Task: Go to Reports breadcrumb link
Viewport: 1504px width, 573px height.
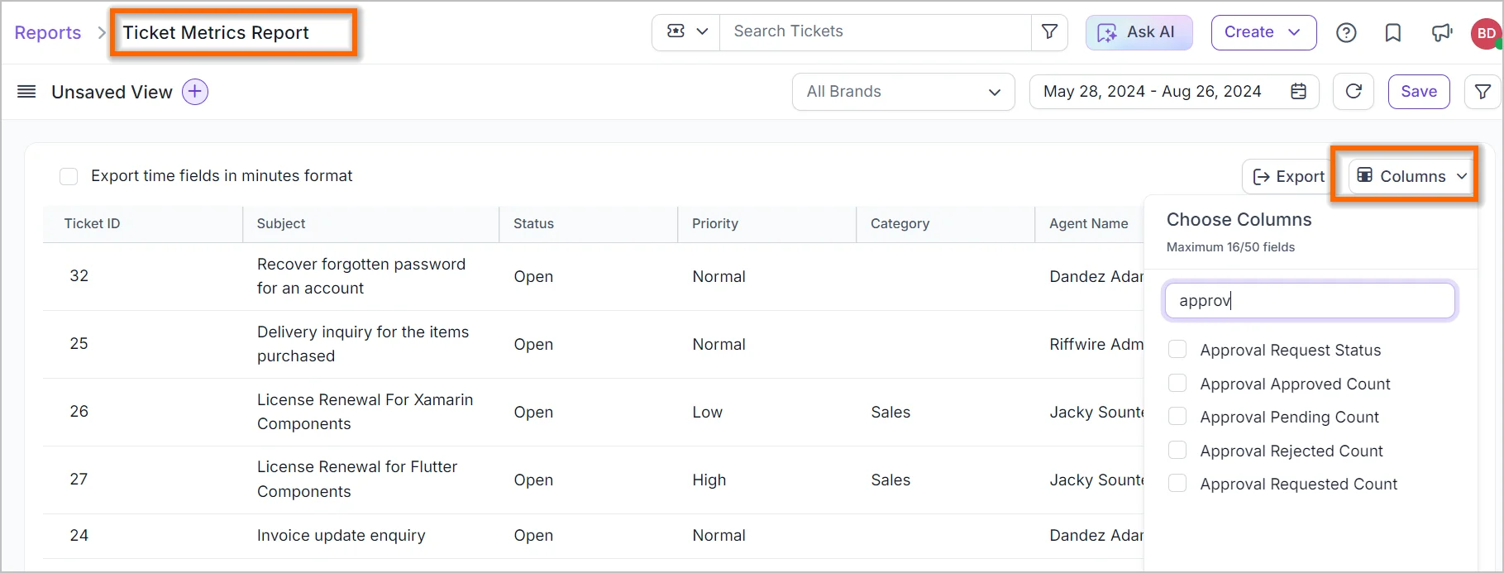Action: 48,33
